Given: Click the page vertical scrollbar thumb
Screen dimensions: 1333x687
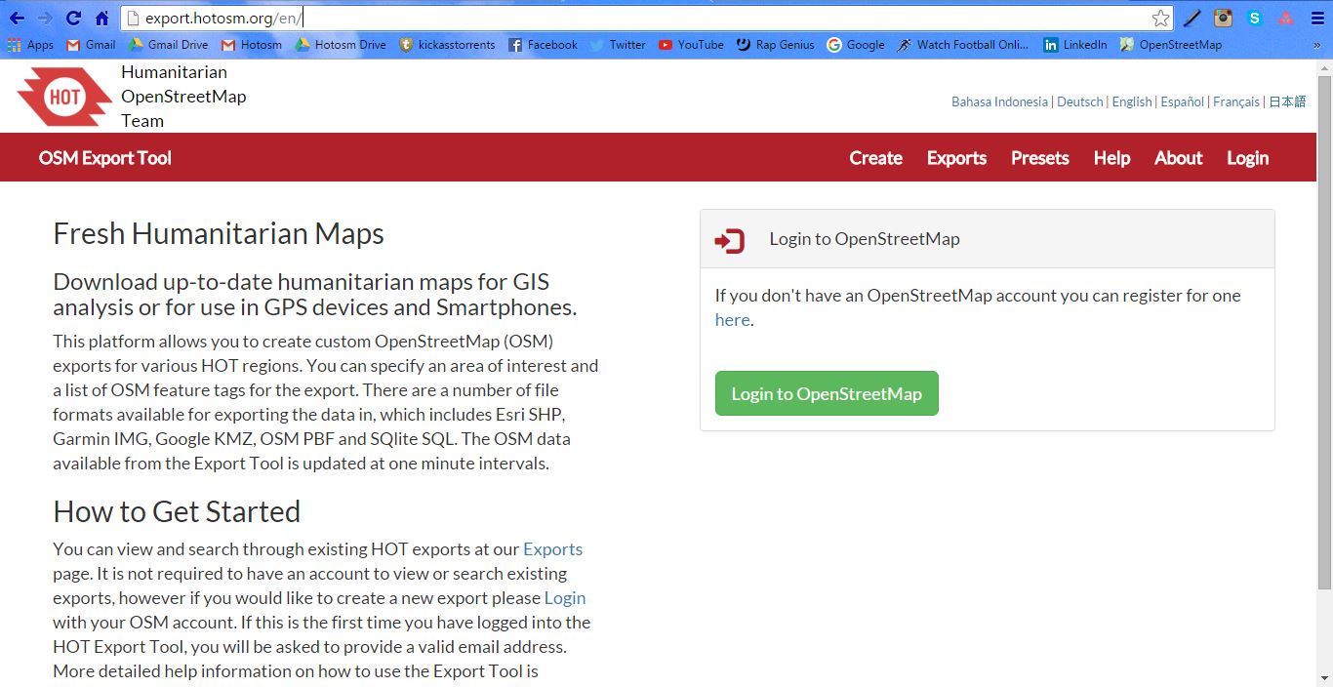Looking at the screenshot, I should pos(1324,332).
